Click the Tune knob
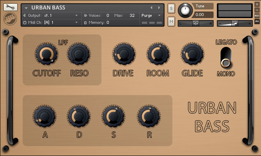Viewport: 261px width, 156px height. tap(185, 10)
